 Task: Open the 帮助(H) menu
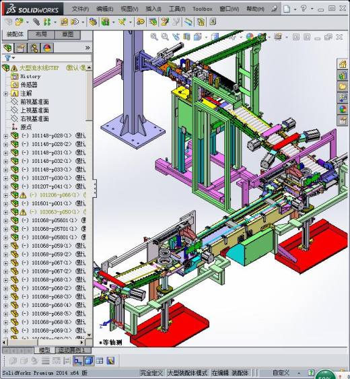255,9
